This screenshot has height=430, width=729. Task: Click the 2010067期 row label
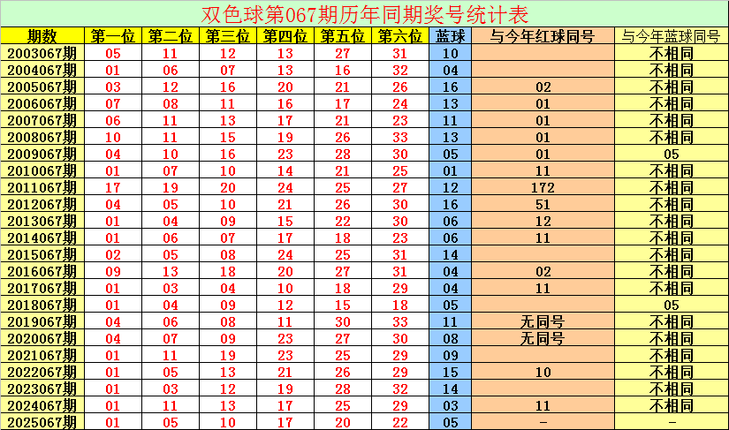(x=42, y=171)
